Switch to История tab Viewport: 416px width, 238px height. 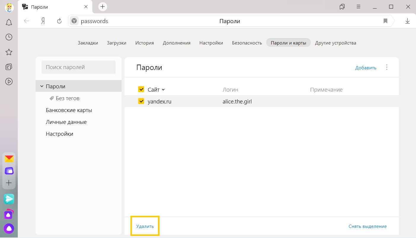145,43
